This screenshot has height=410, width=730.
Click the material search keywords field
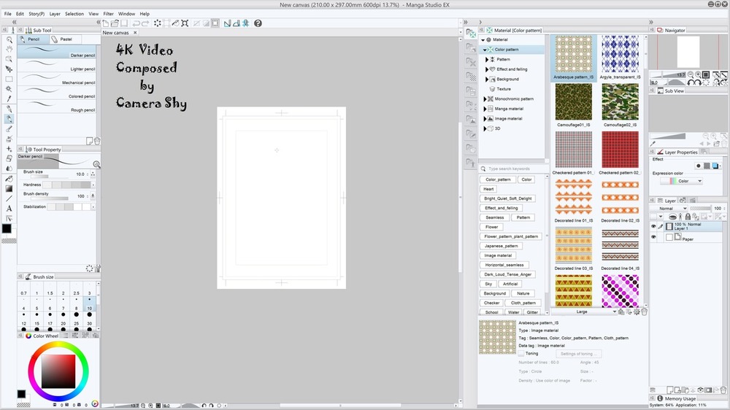click(515, 169)
